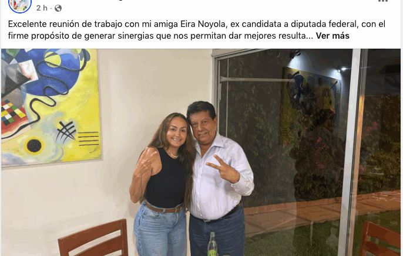Viewport: 403px width, 256px height.
Task: Click the wooden chair at the photo's bottom right
Action: click(380, 239)
